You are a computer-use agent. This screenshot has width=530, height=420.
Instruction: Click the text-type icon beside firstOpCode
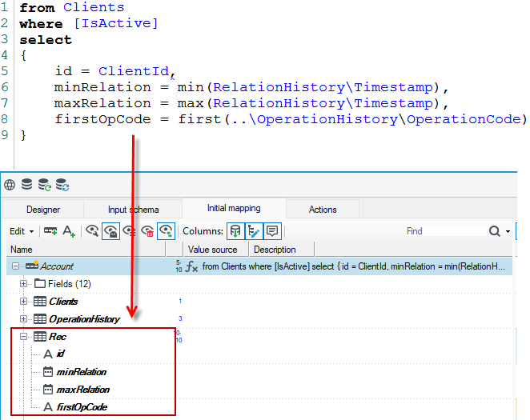coord(48,407)
